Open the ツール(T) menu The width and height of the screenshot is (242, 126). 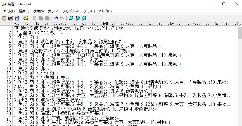89,11
